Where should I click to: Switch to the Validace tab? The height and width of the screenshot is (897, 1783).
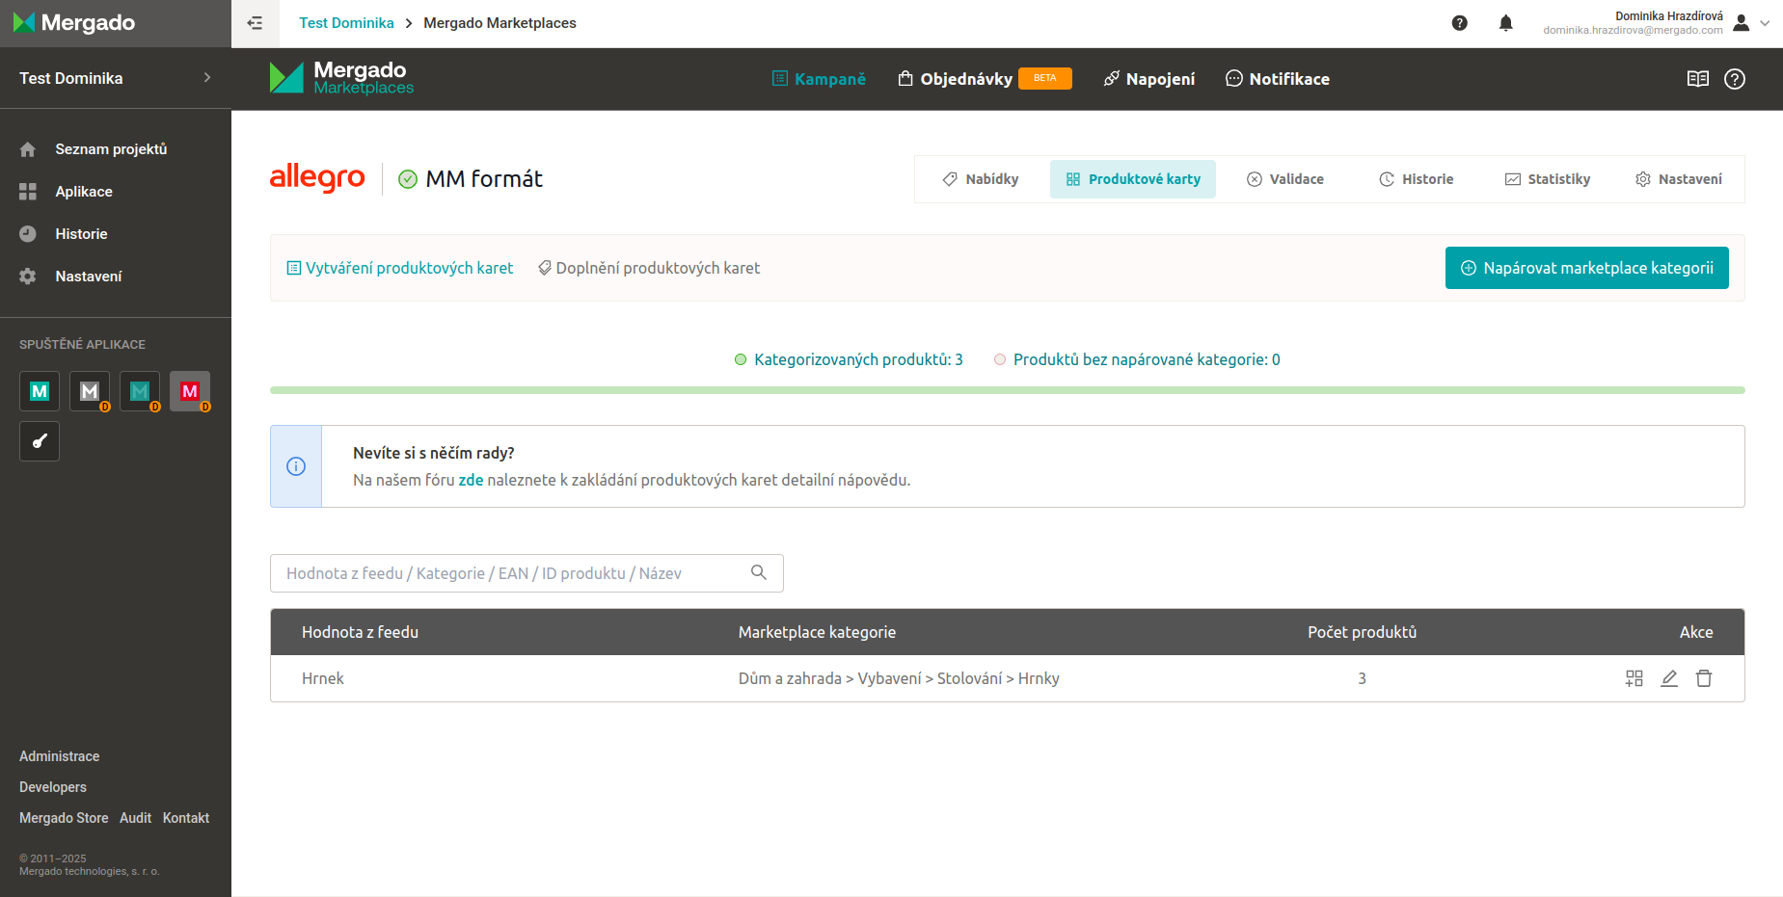pyautogui.click(x=1285, y=179)
